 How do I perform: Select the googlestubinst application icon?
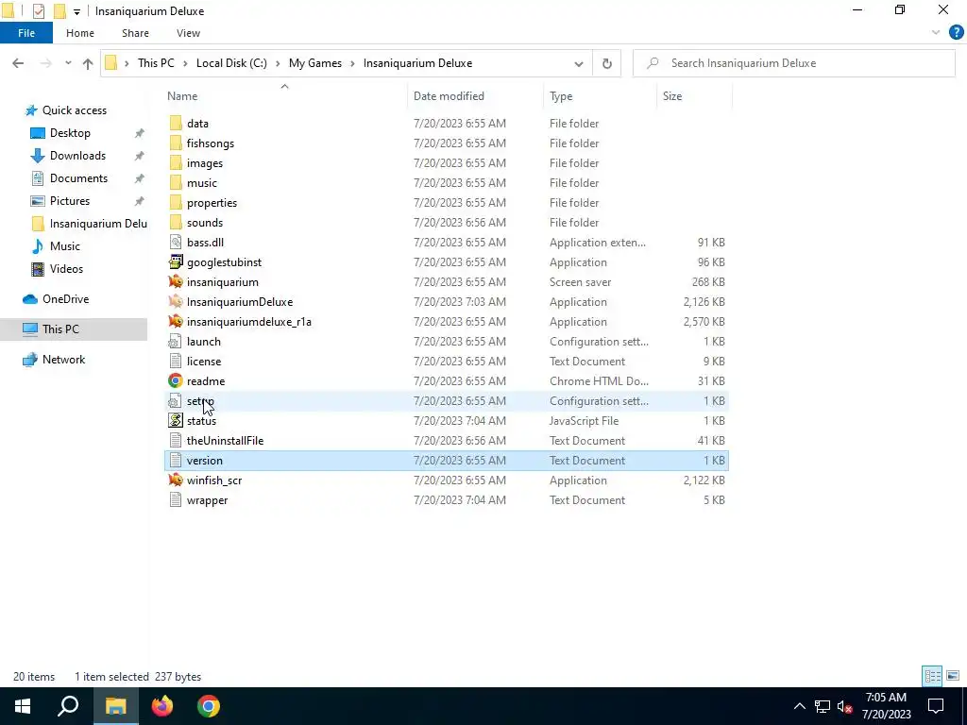point(176,262)
